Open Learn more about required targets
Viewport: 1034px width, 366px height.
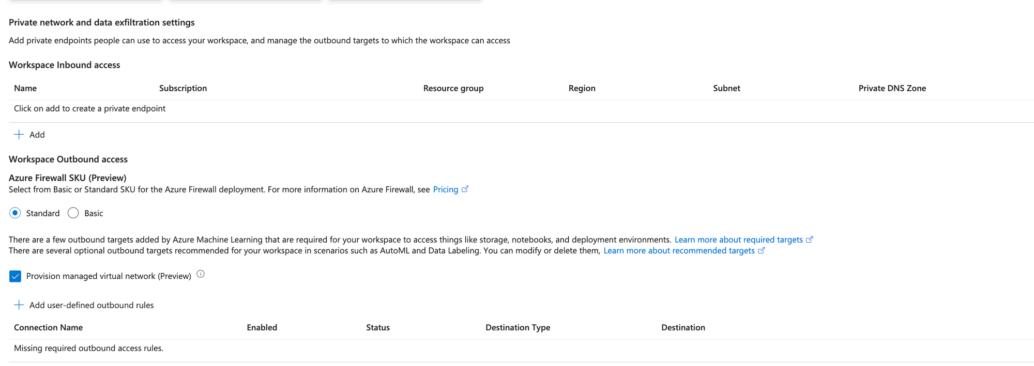[738, 240]
